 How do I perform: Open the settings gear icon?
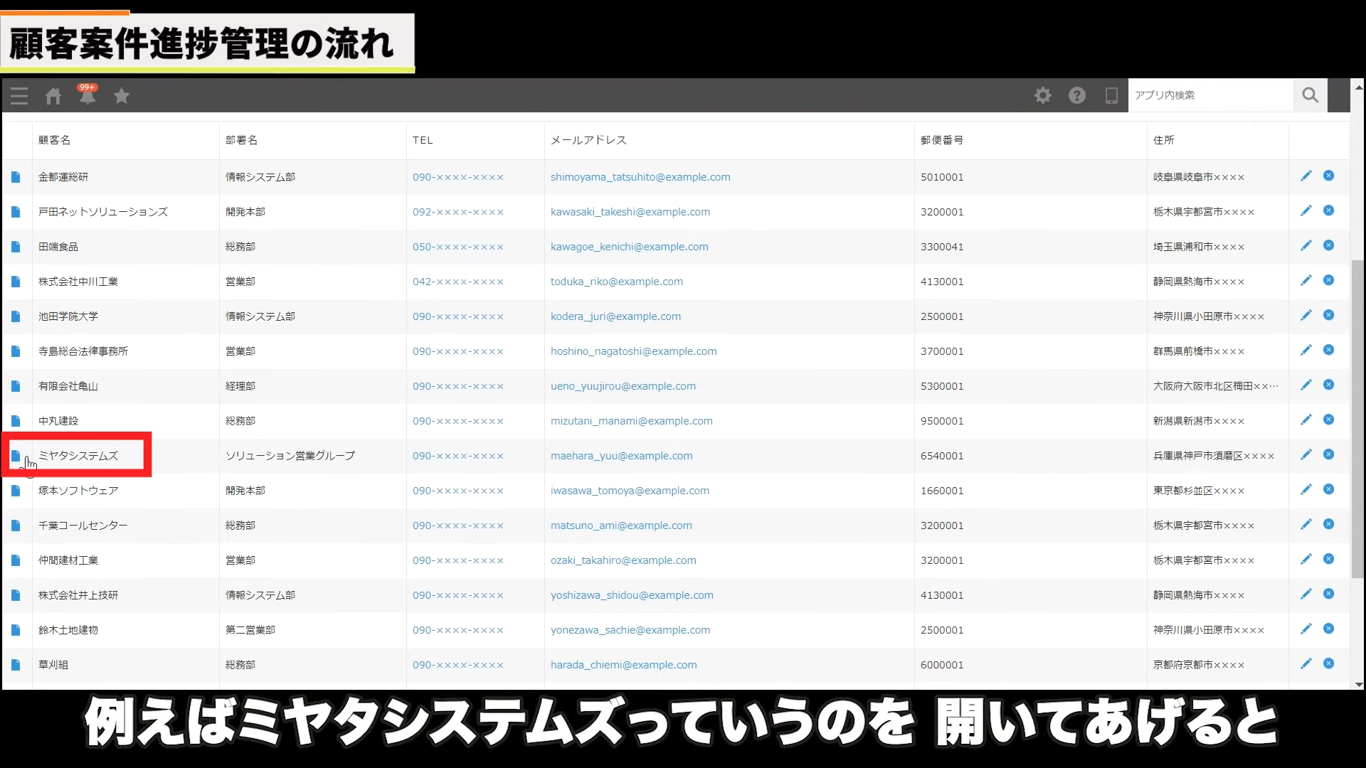(1043, 95)
